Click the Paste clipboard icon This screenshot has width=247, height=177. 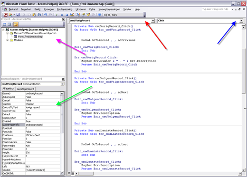[34, 15]
